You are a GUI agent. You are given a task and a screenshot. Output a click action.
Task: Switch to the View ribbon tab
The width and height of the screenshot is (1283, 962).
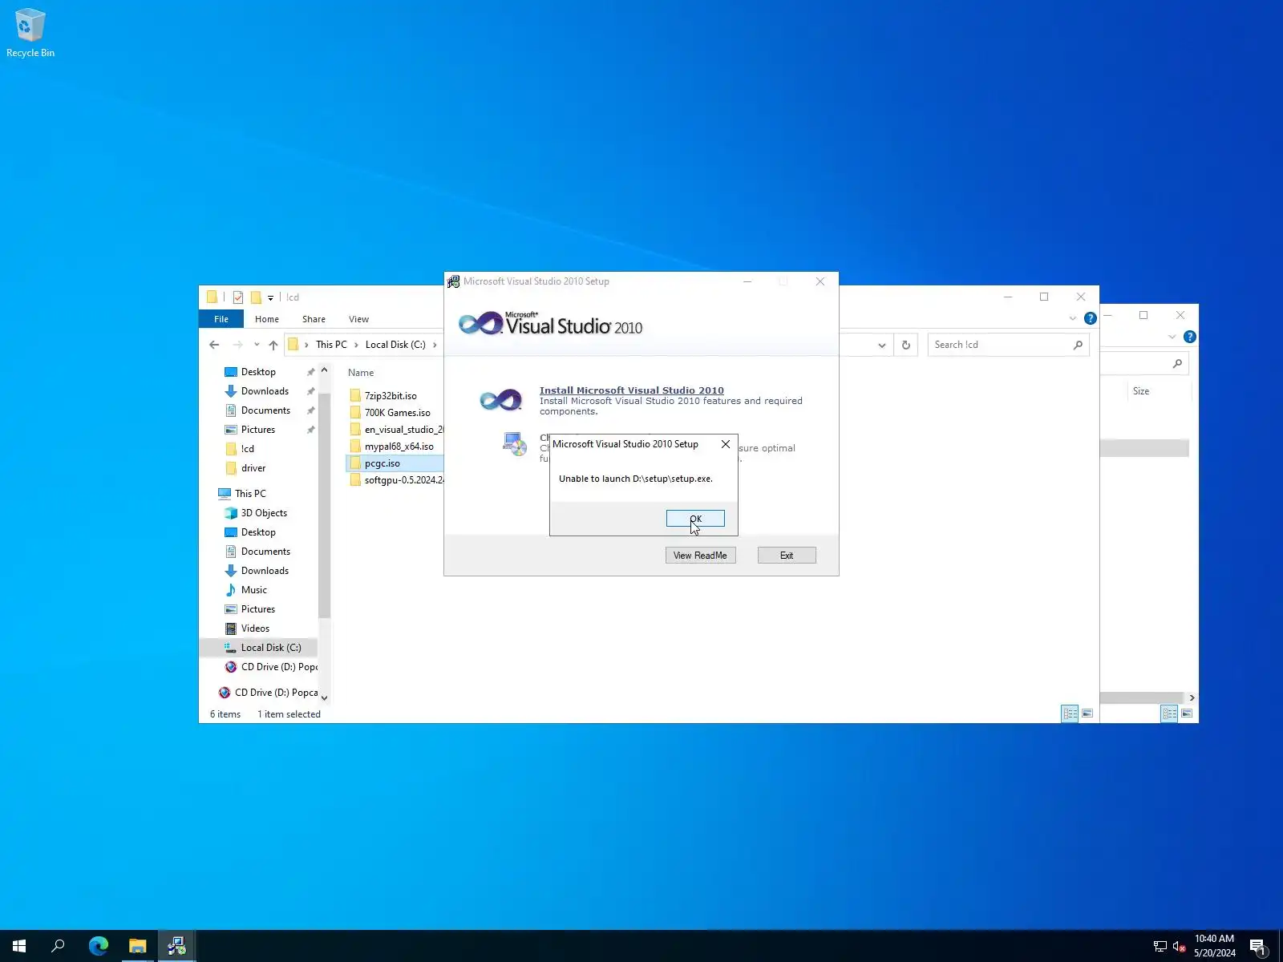click(358, 319)
